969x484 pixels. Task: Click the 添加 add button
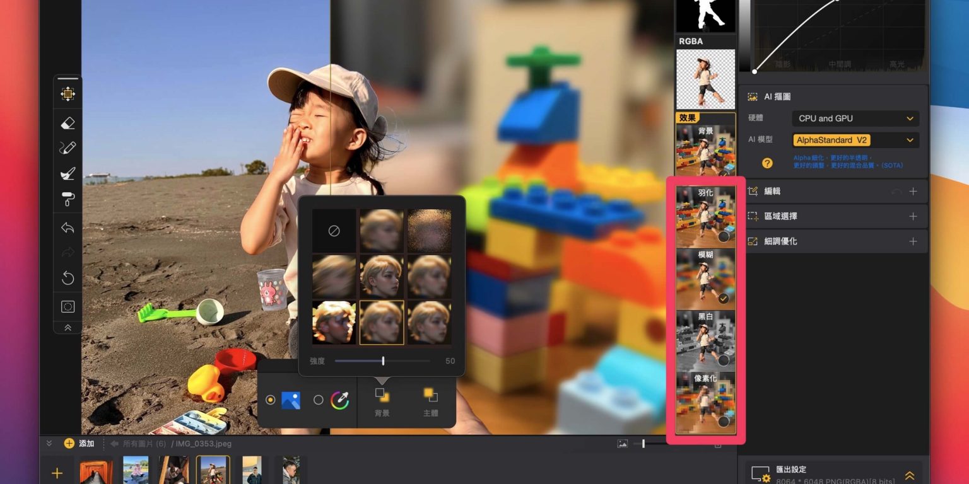coord(79,444)
